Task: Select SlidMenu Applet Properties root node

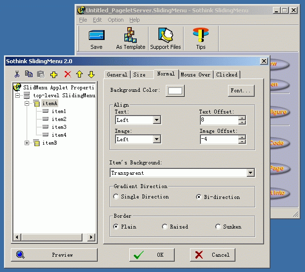Action: 59,87
